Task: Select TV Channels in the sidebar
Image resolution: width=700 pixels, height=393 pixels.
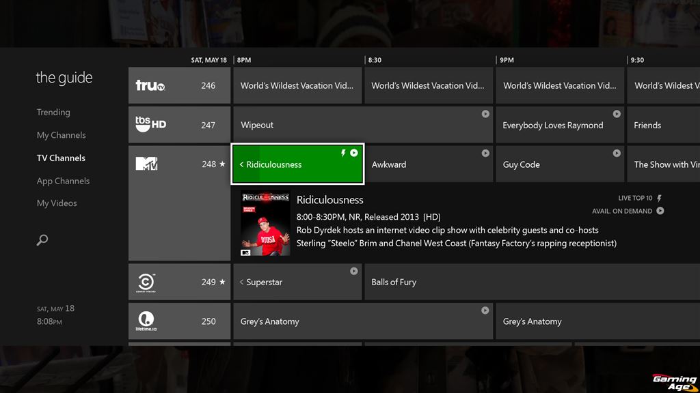Action: tap(61, 158)
